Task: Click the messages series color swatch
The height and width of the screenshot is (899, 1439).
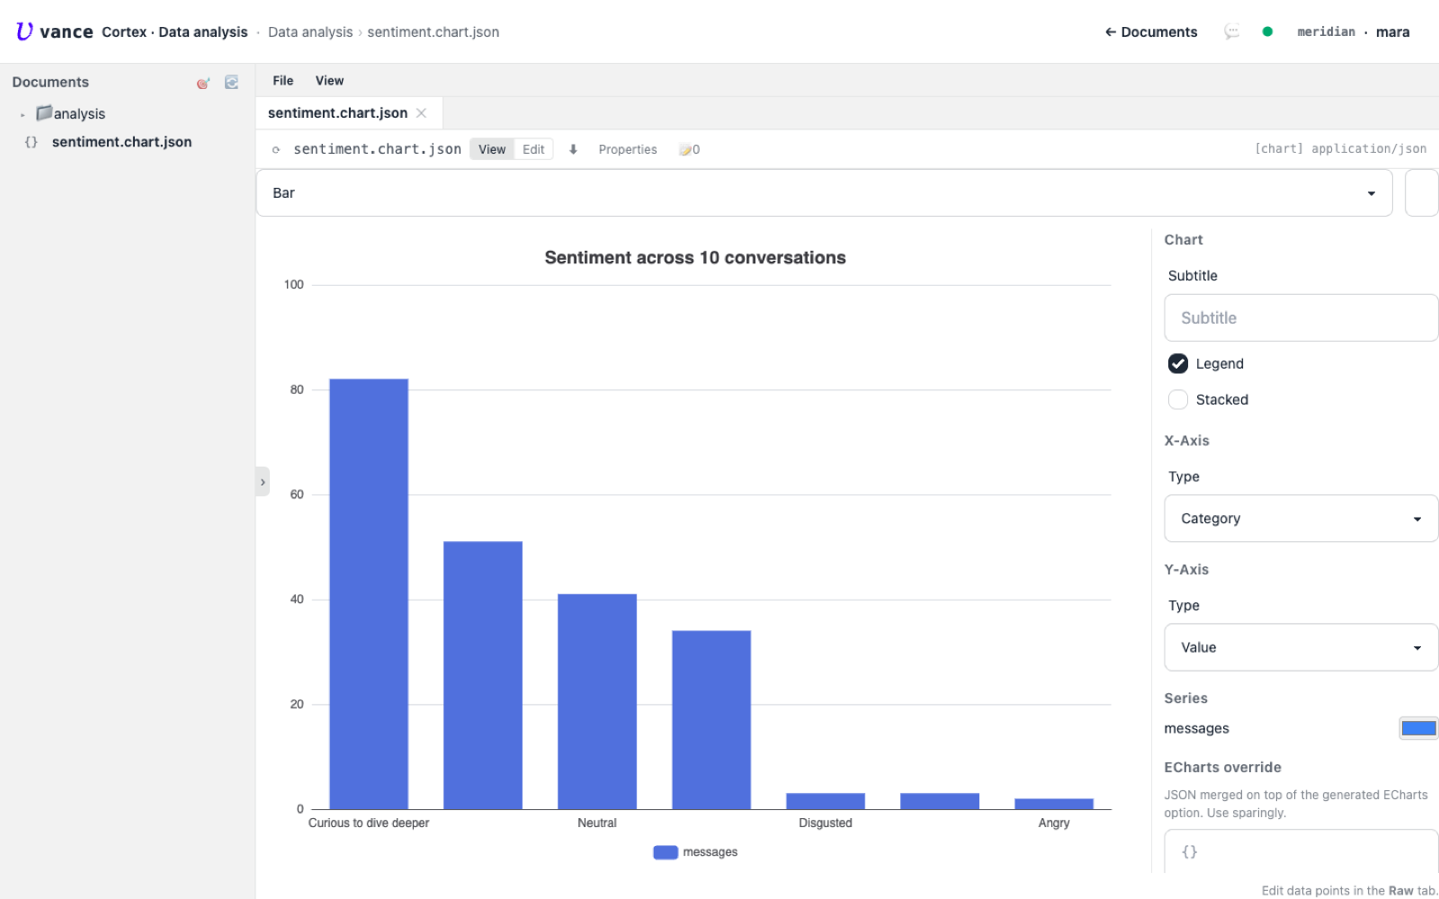Action: 1418,728
